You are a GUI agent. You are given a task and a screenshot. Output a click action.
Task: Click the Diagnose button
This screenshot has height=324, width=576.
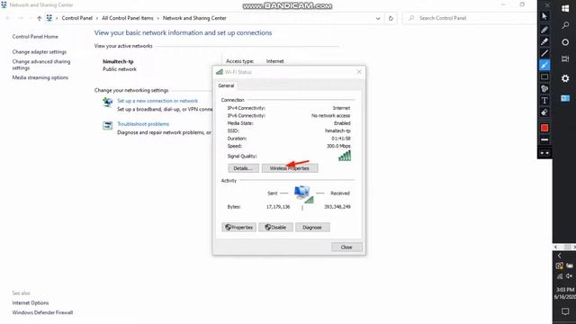(312, 228)
